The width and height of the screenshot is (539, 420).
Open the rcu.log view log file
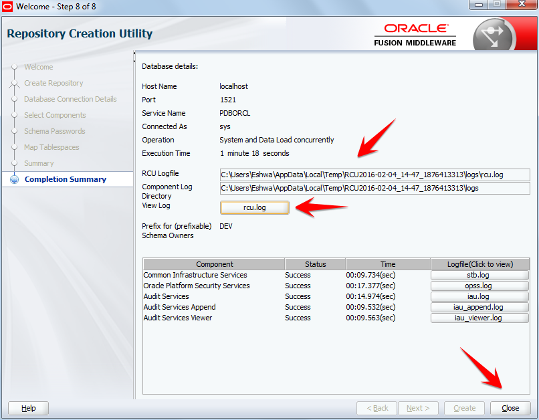(x=254, y=207)
